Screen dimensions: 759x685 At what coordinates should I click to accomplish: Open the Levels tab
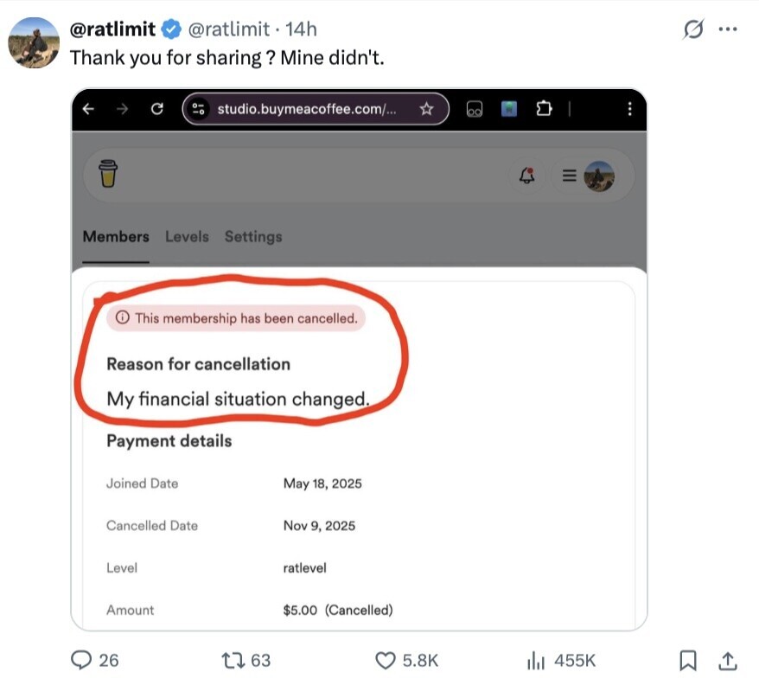[187, 236]
